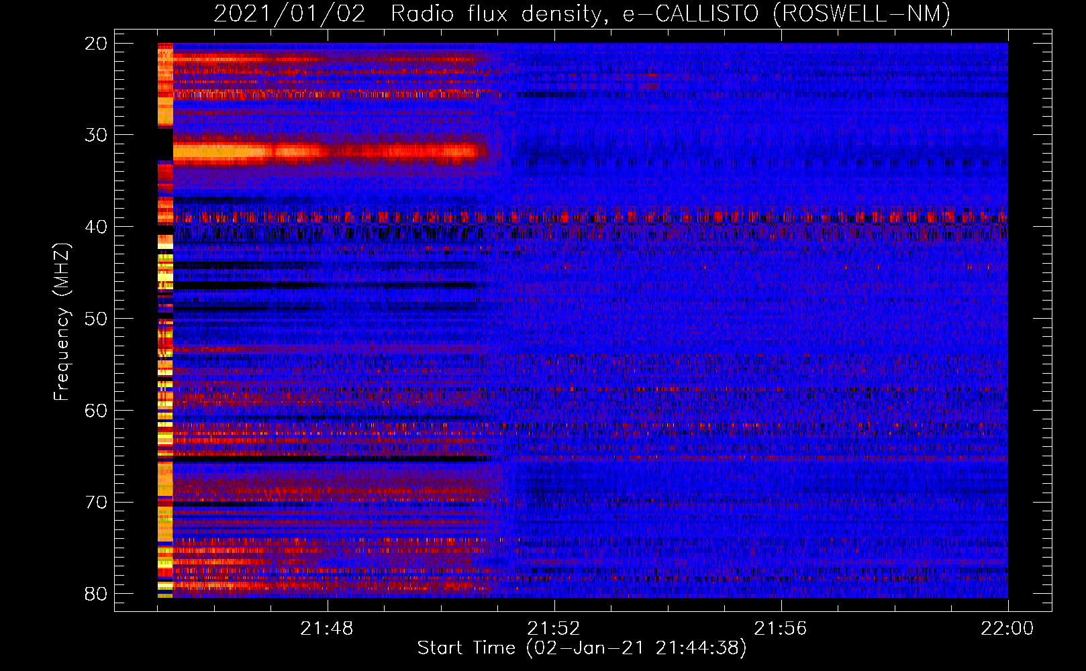This screenshot has height=671, width=1086.
Task: Click the 22:00 time axis label
Action: point(1007,629)
